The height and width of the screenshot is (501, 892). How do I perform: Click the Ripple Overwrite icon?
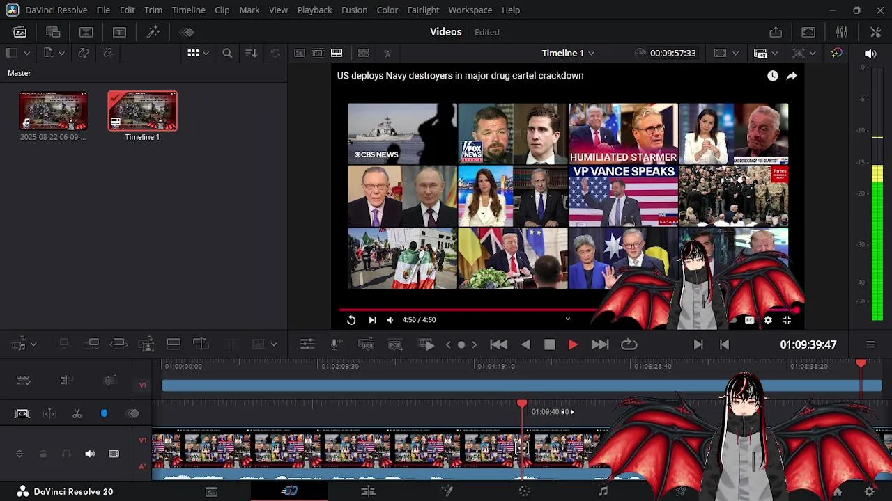[119, 344]
